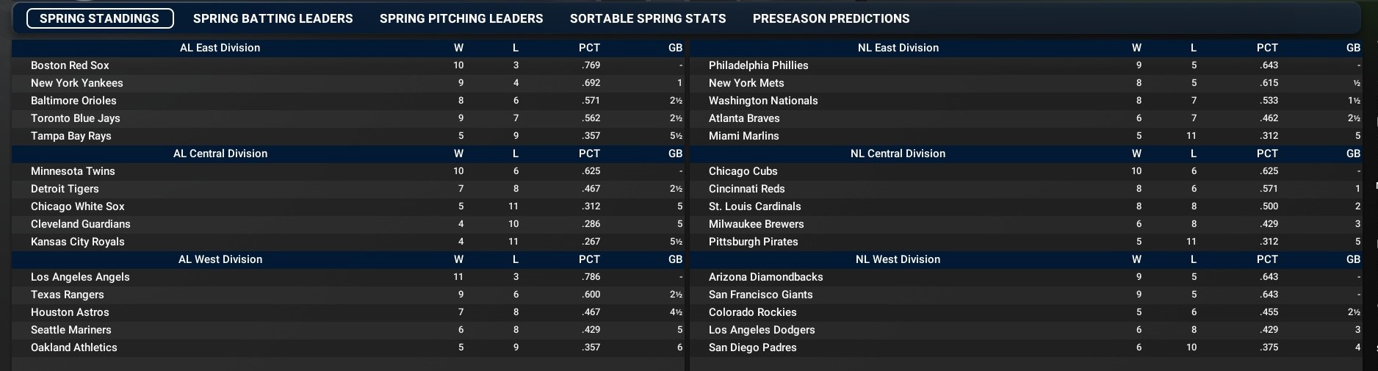Open Chicago Cubs team page
1378x371 pixels.
click(x=743, y=171)
